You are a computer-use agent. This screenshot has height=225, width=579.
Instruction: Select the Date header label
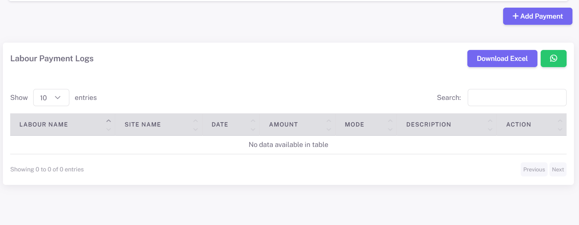point(220,125)
